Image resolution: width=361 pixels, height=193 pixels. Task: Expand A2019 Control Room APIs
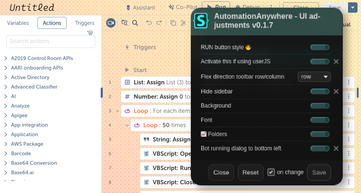(x=6, y=58)
